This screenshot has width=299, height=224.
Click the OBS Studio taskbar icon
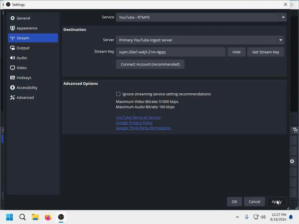(61, 217)
